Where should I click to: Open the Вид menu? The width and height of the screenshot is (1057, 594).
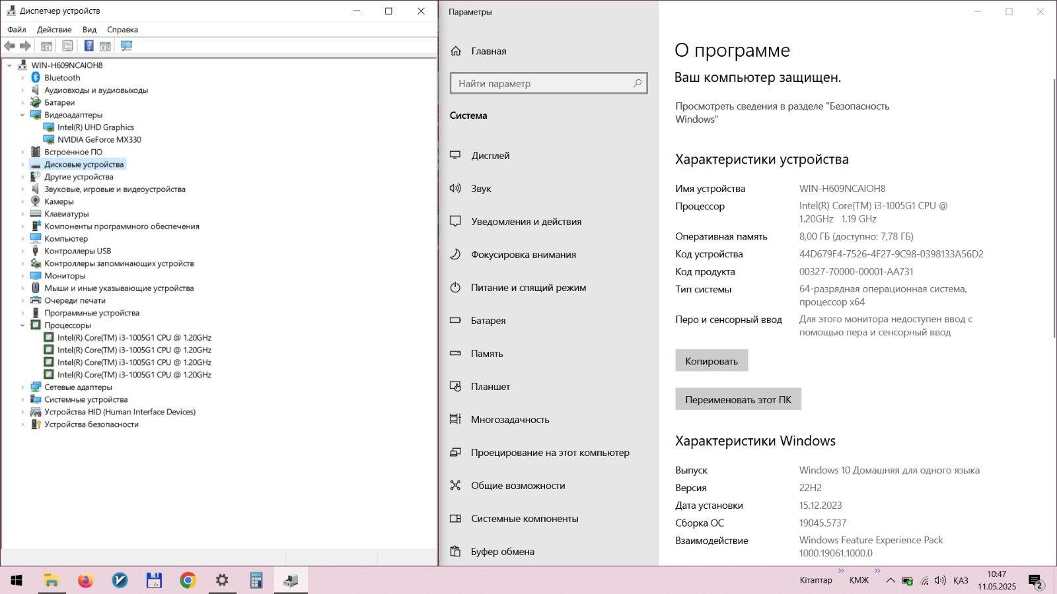tap(89, 30)
